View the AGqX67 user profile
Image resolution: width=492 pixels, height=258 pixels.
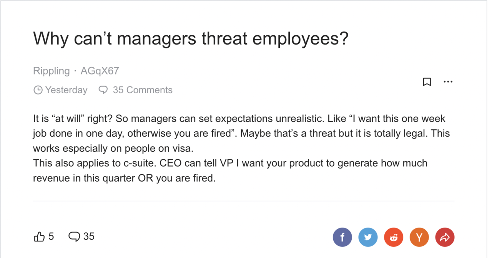point(100,71)
